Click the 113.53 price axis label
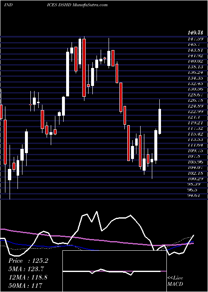Viewport: 208px width, 292px height. click(196, 139)
